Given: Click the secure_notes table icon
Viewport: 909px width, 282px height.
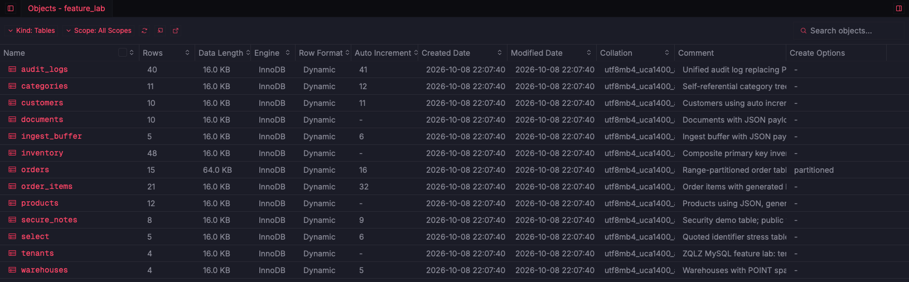Looking at the screenshot, I should click(x=12, y=220).
